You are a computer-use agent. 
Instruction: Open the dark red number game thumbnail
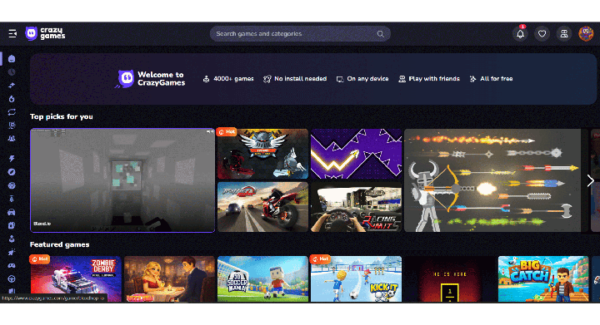[x=450, y=278]
